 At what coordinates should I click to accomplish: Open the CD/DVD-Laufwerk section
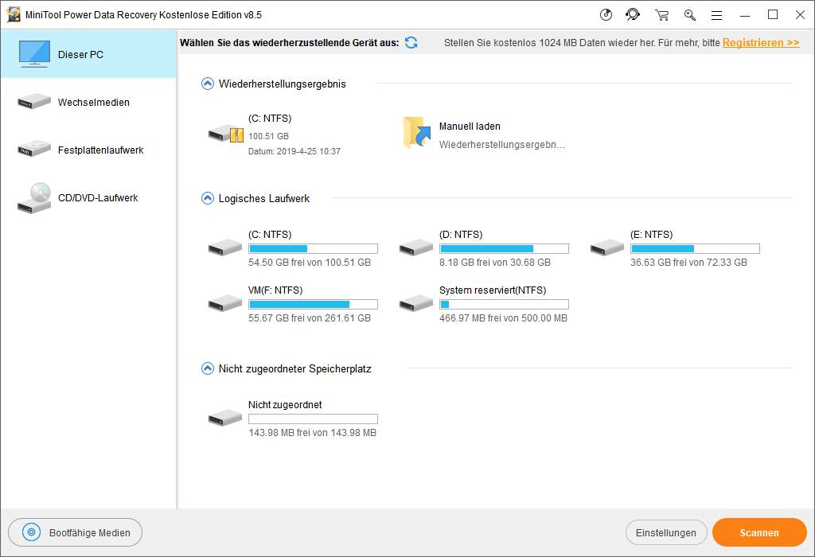point(88,197)
